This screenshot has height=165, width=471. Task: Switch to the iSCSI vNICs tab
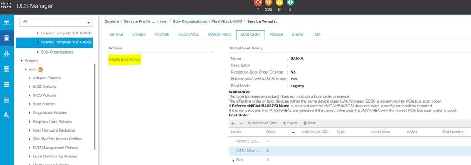click(188, 34)
